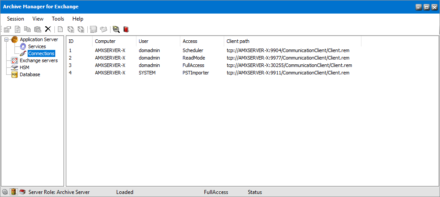Click the traffic light status bar icon
Screen dimensions: 440x197
pyautogui.click(x=14, y=192)
